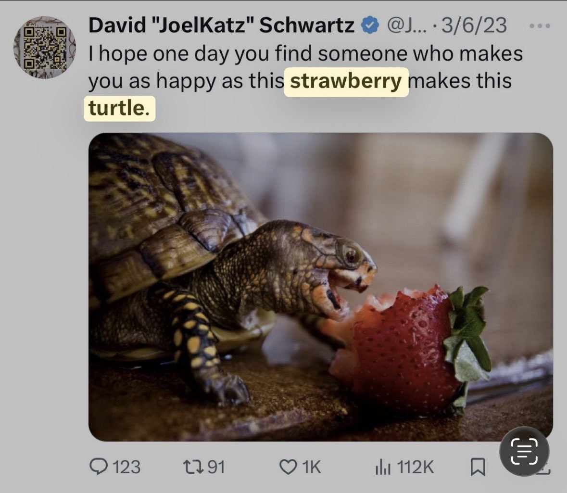567x493 pixels.
Task: Open the QR code profile avatar
Action: [44, 48]
